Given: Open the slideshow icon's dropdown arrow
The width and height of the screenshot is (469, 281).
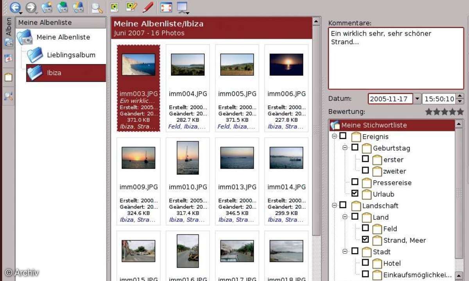Looking at the screenshot, I should pyautogui.click(x=188, y=13).
